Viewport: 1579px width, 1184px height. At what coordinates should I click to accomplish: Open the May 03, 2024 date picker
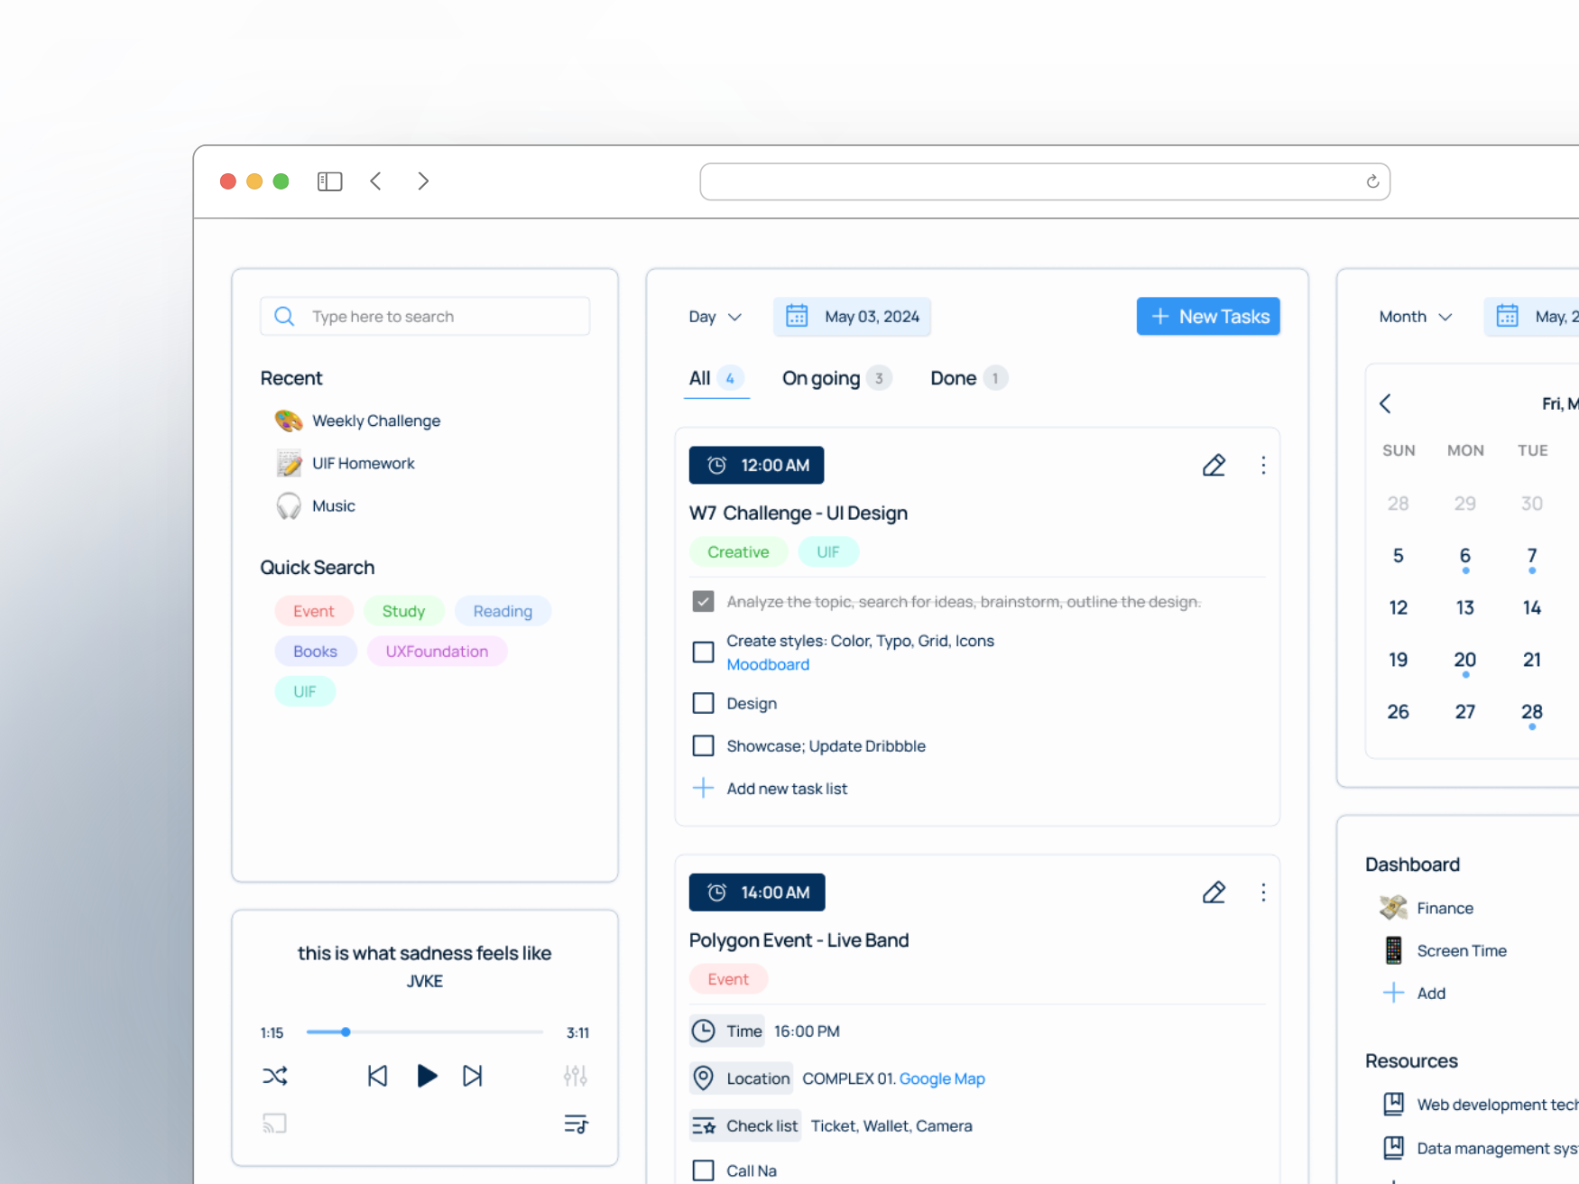[853, 317]
